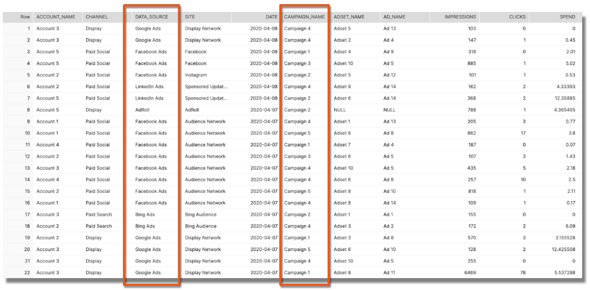Select the DATA_SOURCE column header

coord(152,17)
